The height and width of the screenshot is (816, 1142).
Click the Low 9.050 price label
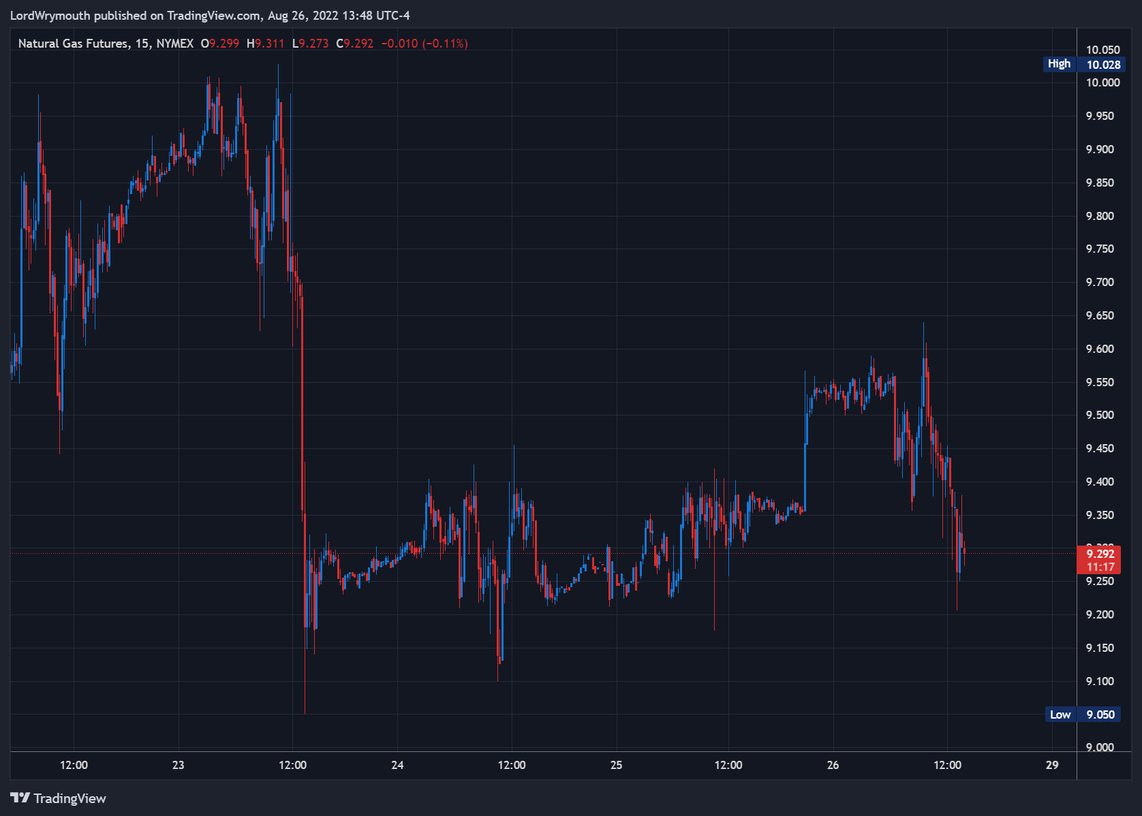point(1083,715)
